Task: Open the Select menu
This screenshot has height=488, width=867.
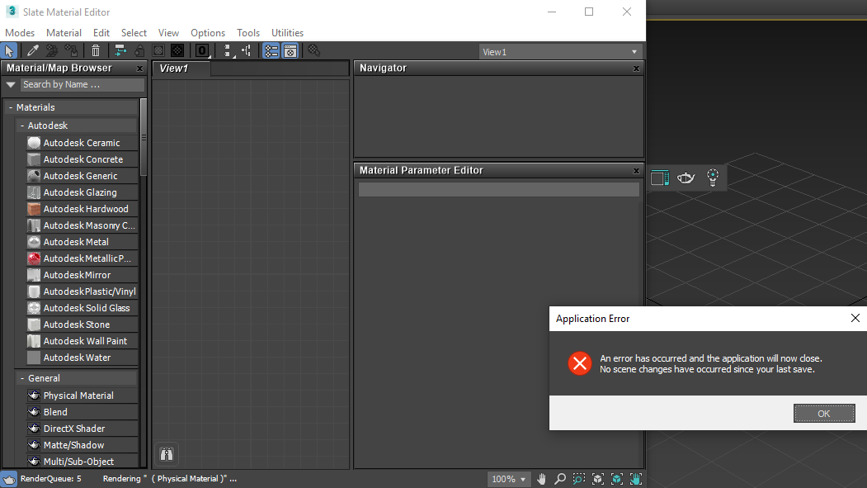Action: (134, 33)
